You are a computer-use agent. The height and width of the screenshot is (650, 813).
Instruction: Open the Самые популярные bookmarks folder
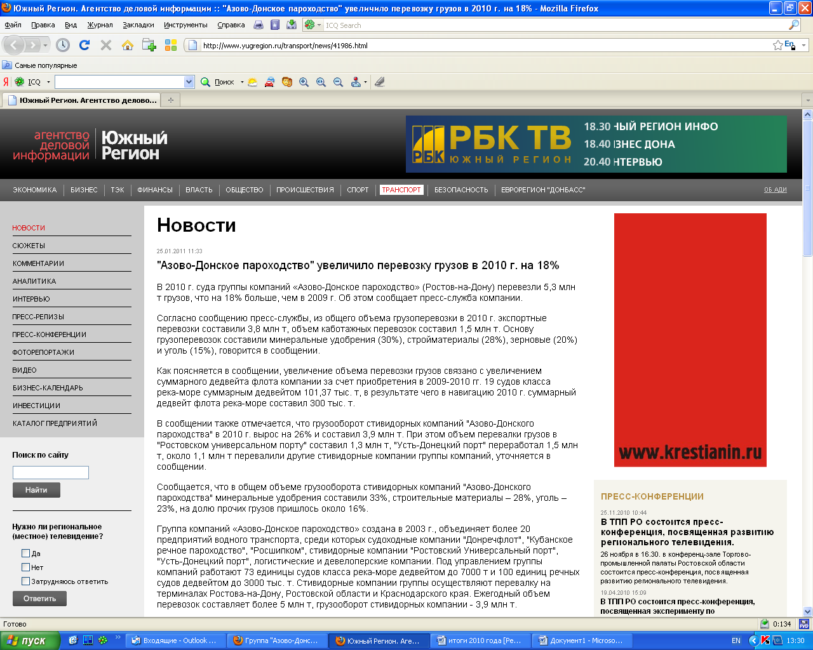coord(39,65)
